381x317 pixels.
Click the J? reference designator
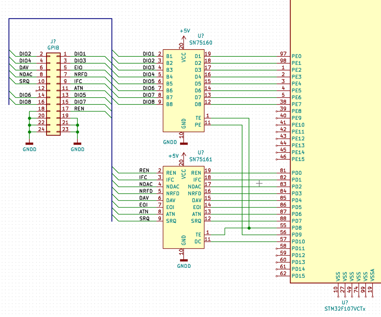[x=53, y=41]
